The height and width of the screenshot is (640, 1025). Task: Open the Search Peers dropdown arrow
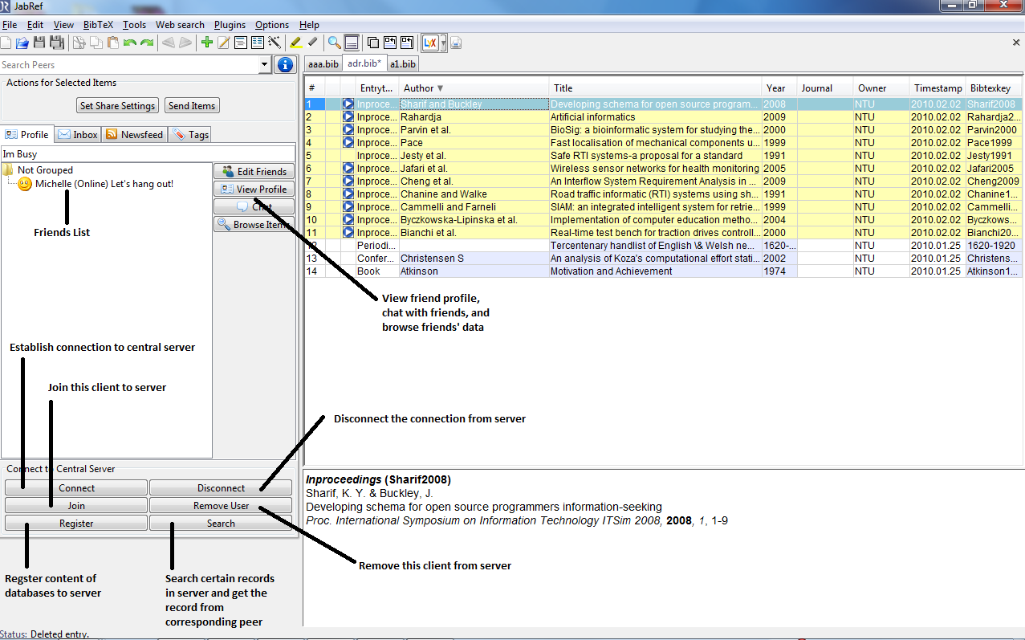pyautogui.click(x=266, y=65)
